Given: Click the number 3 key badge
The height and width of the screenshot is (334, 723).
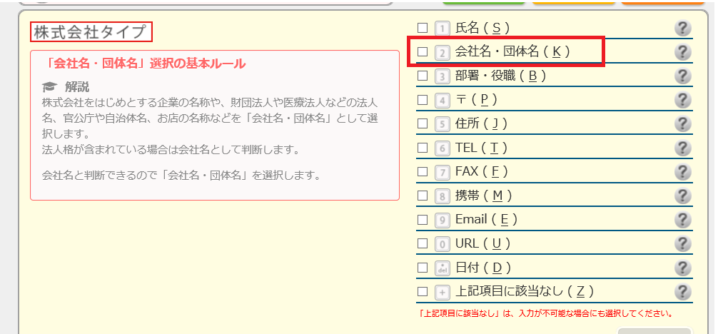Looking at the screenshot, I should pyautogui.click(x=443, y=76).
